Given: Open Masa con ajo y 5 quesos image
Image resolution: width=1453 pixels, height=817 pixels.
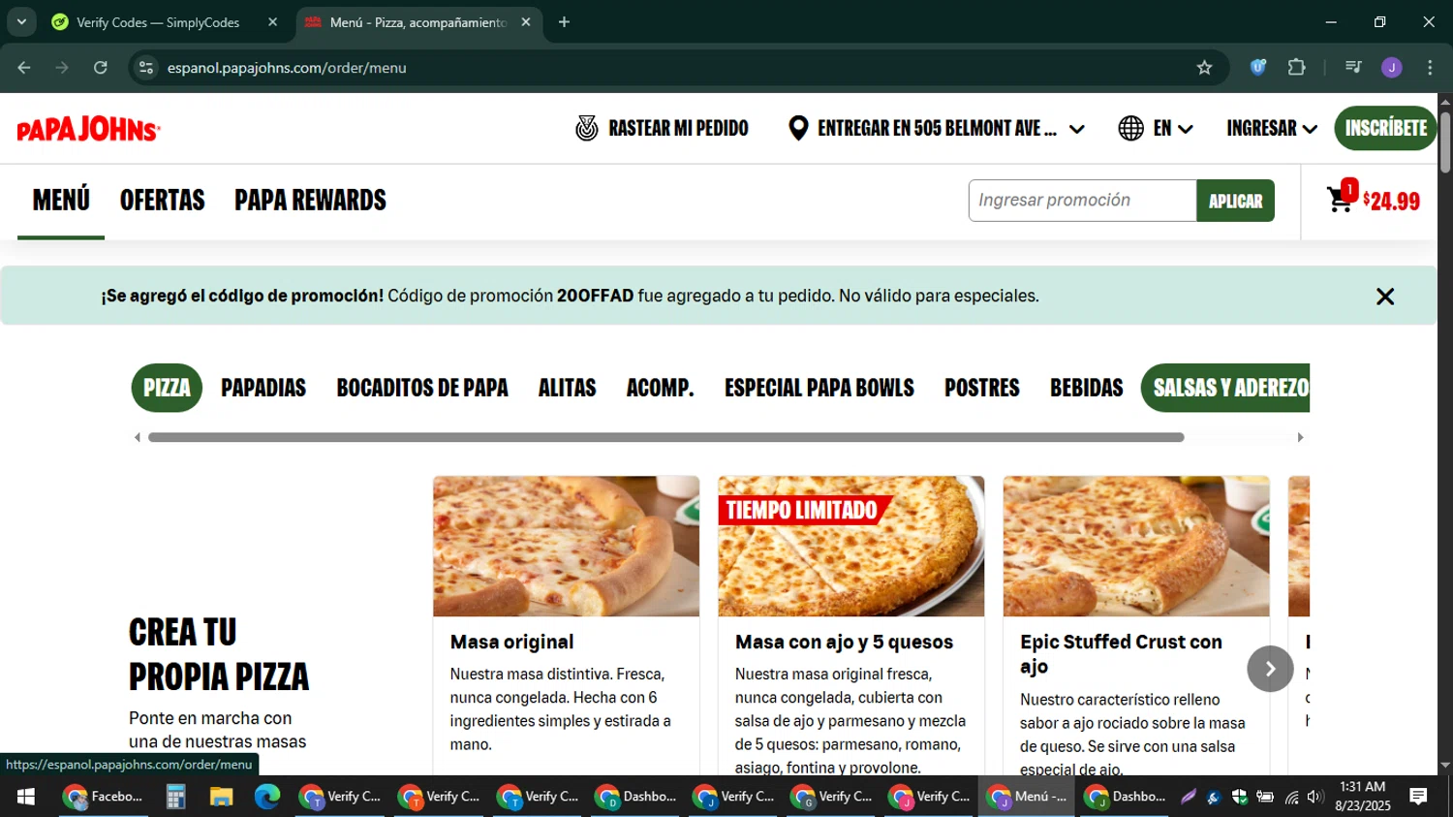Looking at the screenshot, I should (x=850, y=546).
